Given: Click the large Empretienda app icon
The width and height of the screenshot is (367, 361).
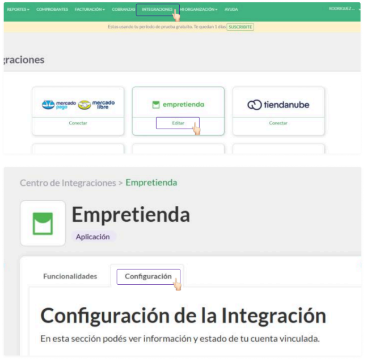Looking at the screenshot, I should click(43, 223).
